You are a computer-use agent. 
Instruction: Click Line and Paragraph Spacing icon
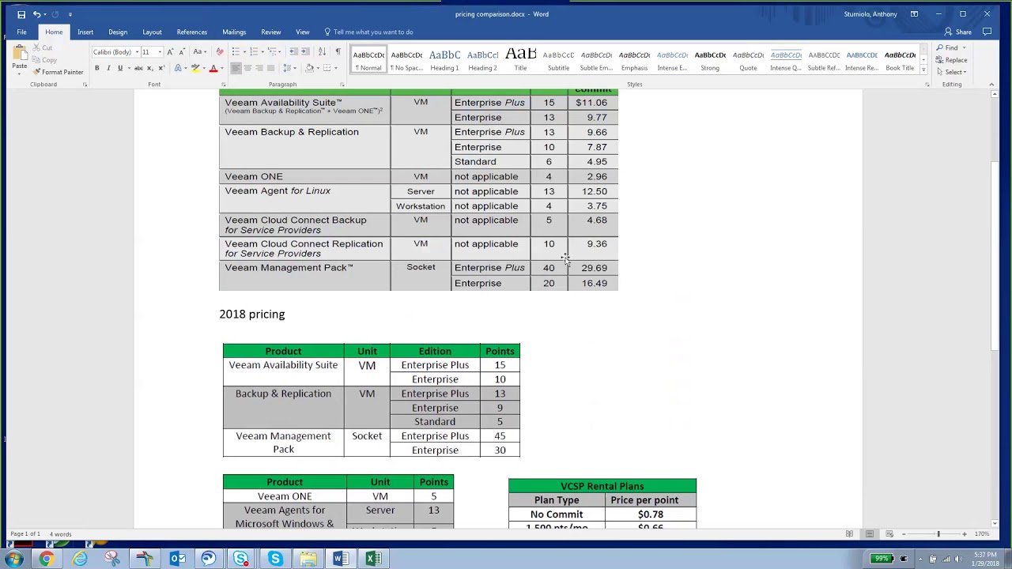289,68
